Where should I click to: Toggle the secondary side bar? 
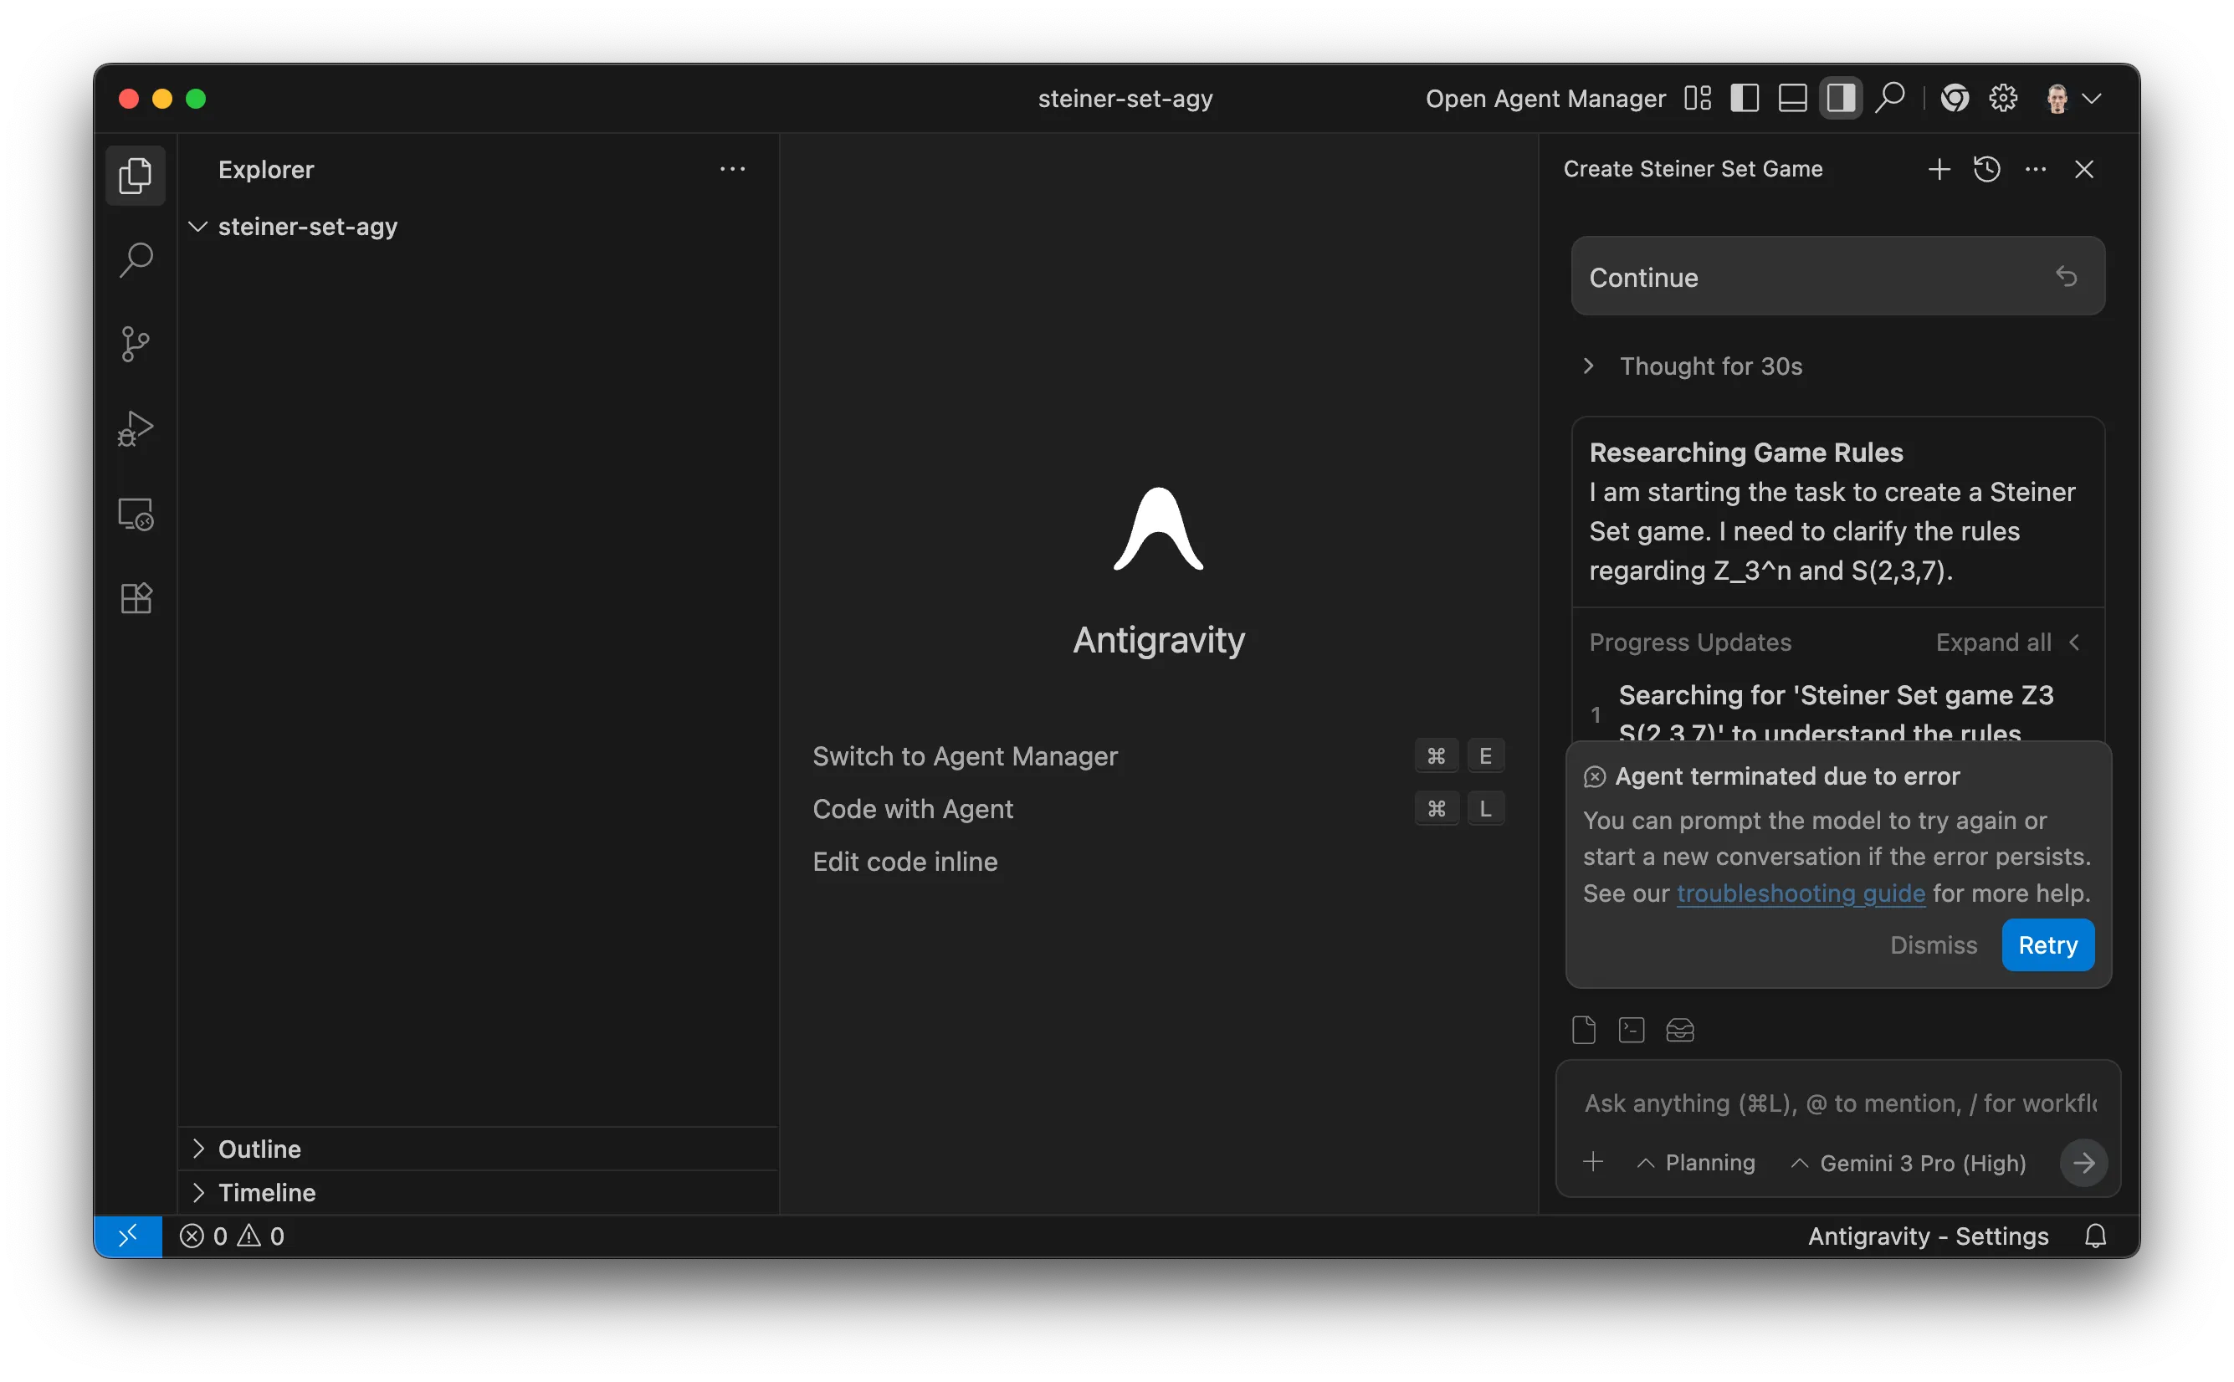[1840, 97]
